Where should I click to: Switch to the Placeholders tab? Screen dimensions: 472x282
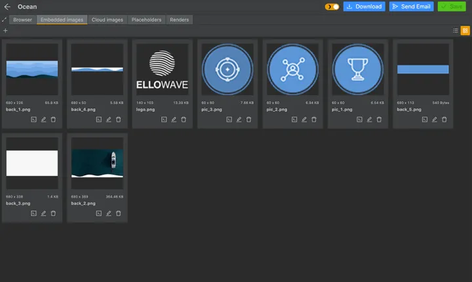[146, 20]
